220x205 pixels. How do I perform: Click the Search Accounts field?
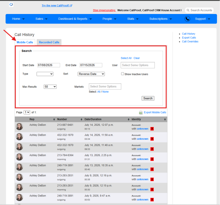(200, 10)
